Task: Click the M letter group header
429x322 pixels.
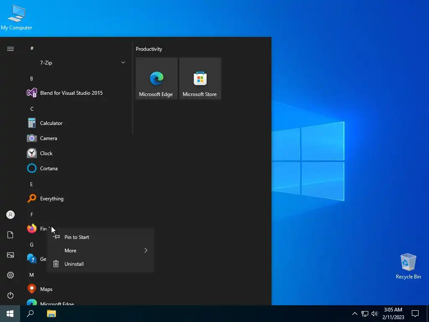Action: (x=32, y=275)
